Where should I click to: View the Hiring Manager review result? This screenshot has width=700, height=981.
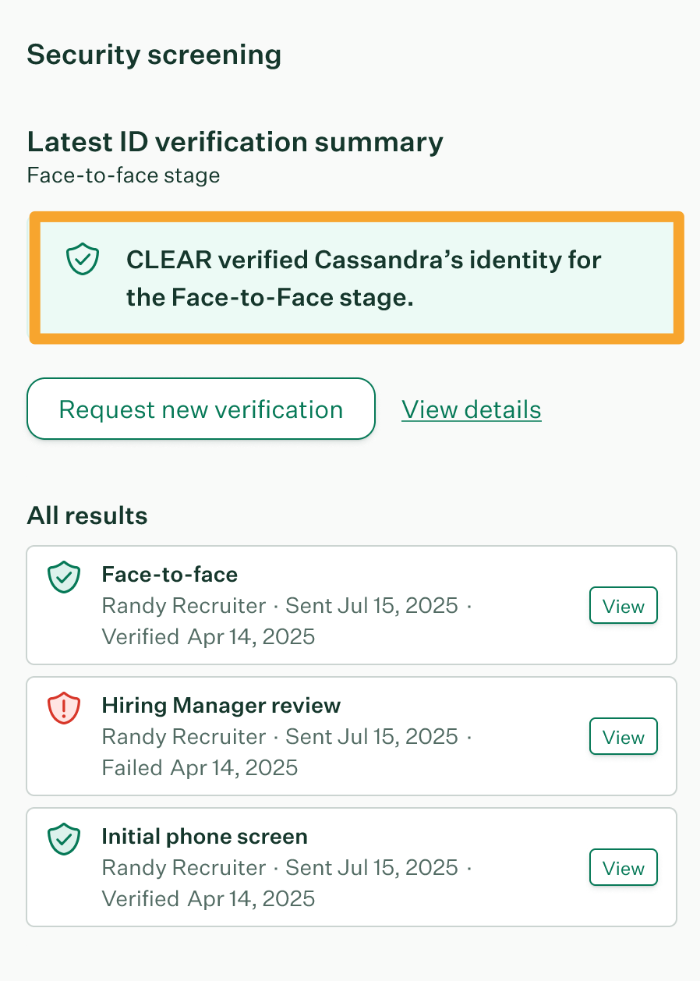pyautogui.click(x=623, y=736)
